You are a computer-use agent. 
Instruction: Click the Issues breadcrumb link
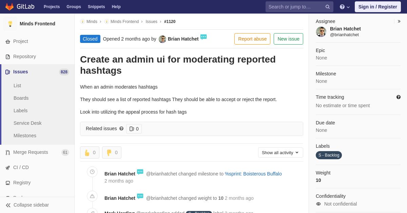click(x=152, y=22)
